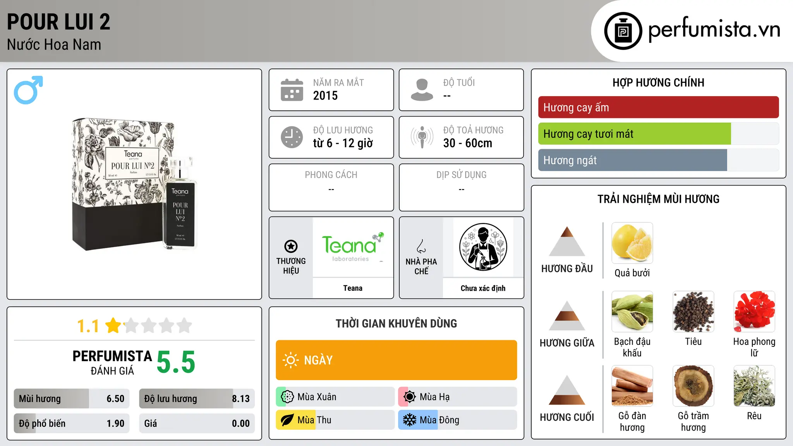Click the Hương giữa pyramid icon
Viewport: 793px width, 446px height.
(567, 316)
